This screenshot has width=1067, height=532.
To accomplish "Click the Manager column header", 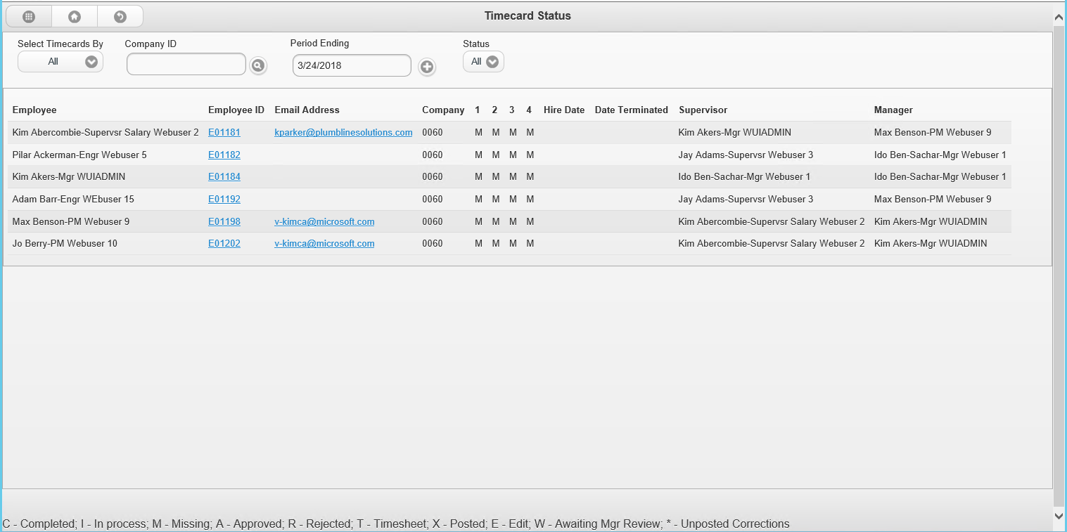I will point(893,110).
